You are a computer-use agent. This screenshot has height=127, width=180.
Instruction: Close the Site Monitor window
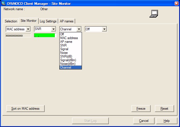tap(175, 3)
